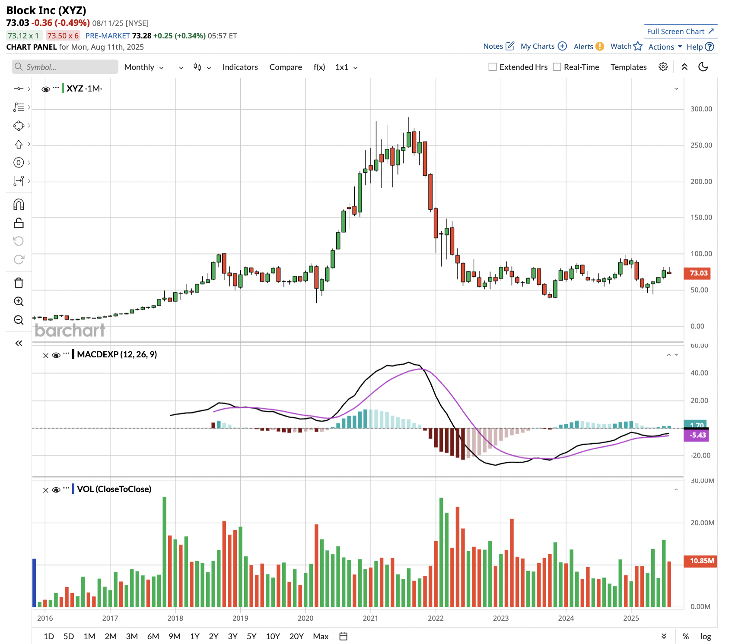Collapse the main price pane chevron

point(676,88)
